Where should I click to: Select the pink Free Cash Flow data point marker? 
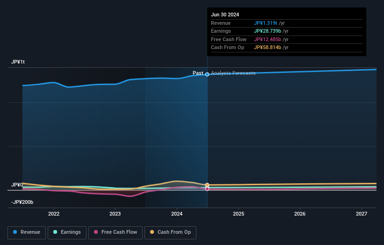pyautogui.click(x=207, y=189)
